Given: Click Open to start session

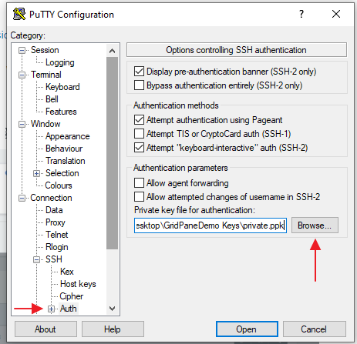Looking at the screenshot, I should click(x=247, y=329).
